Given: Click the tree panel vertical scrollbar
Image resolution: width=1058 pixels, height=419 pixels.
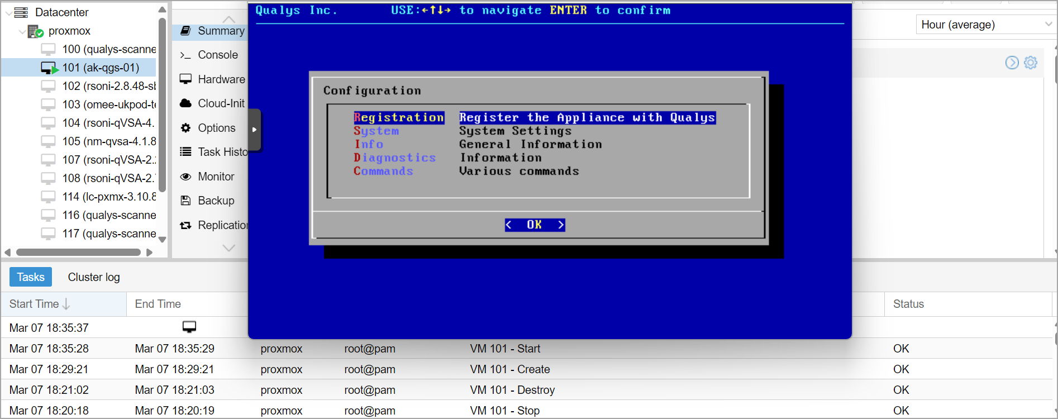Looking at the screenshot, I should [162, 104].
